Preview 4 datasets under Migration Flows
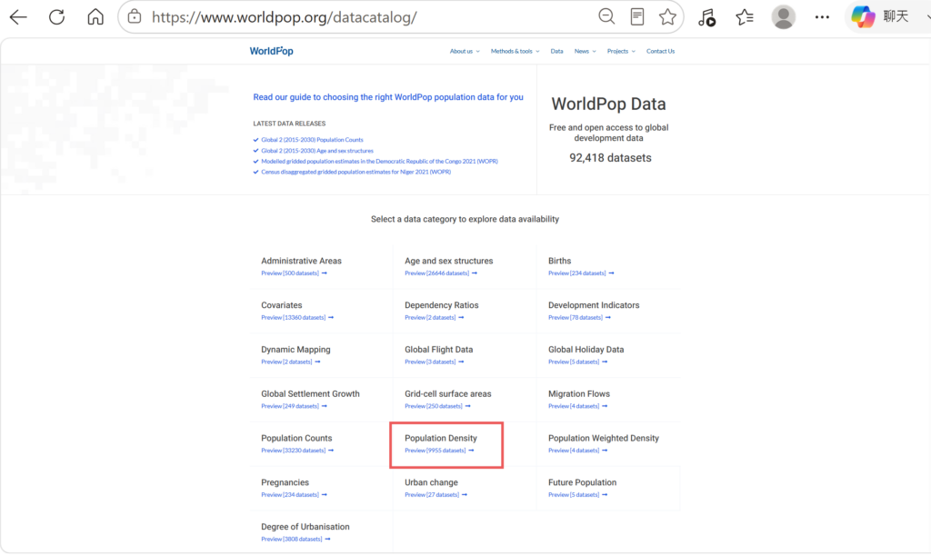The width and height of the screenshot is (931, 555). tap(577, 406)
